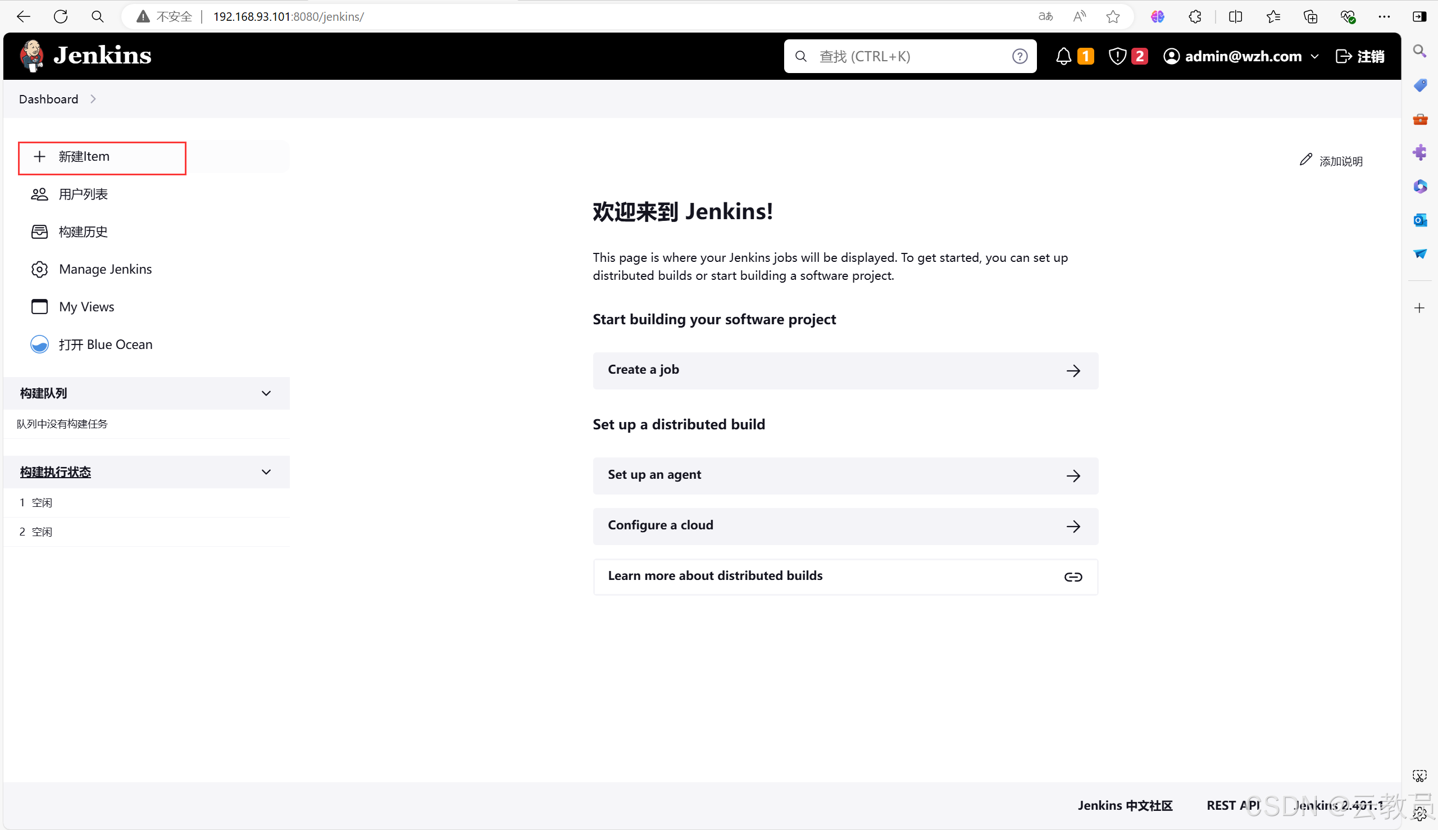The height and width of the screenshot is (830, 1438).
Task: Click the not-secure warning triangle icon
Action: tap(143, 16)
